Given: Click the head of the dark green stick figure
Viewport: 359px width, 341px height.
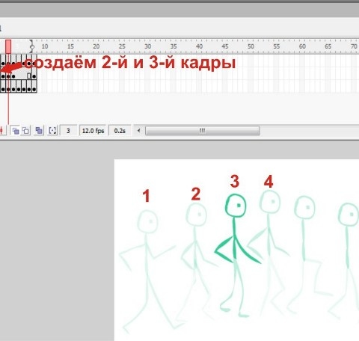Looking at the screenshot, I should (236, 206).
